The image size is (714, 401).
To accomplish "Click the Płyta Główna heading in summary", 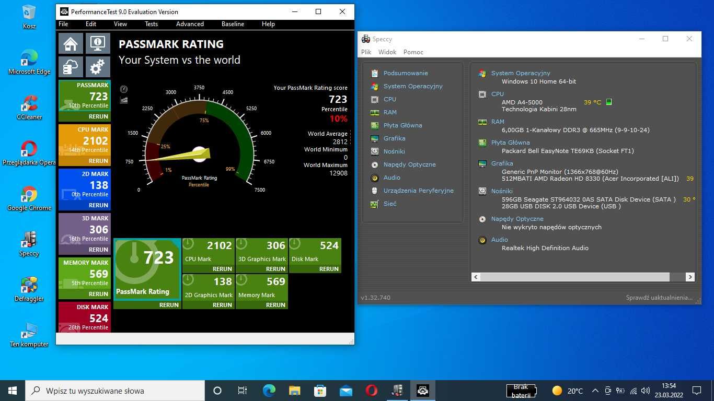I will 511,143.
